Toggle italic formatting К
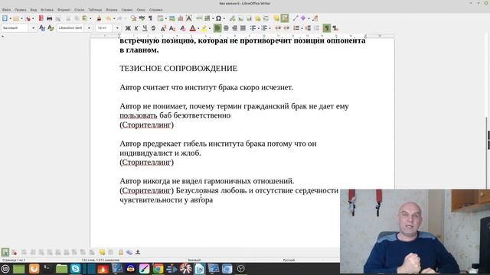The image size is (490, 275). [136, 28]
